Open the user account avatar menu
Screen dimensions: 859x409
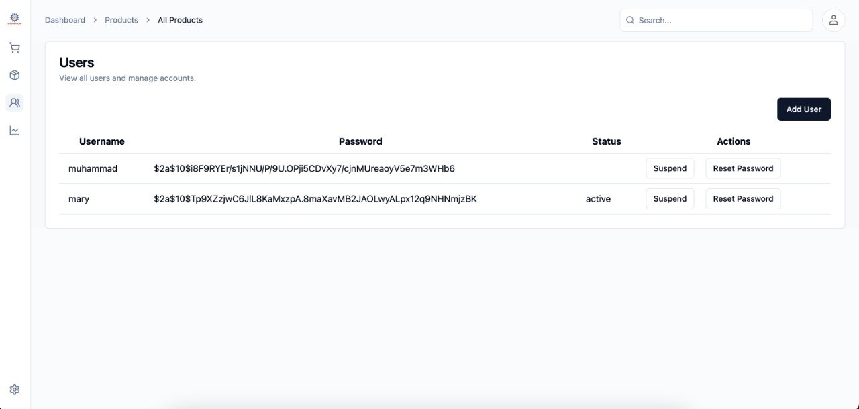coord(833,19)
